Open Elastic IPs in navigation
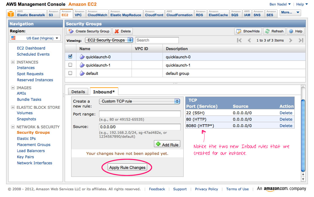Viewport: 314px width, 197px height. point(26,139)
